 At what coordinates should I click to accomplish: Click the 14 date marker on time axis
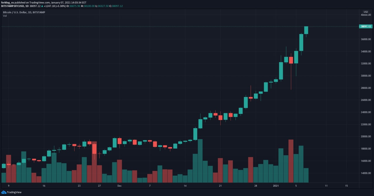pos(185,186)
